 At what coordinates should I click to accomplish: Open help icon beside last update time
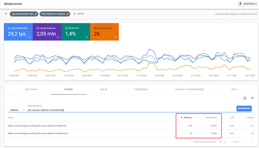click(x=256, y=14)
